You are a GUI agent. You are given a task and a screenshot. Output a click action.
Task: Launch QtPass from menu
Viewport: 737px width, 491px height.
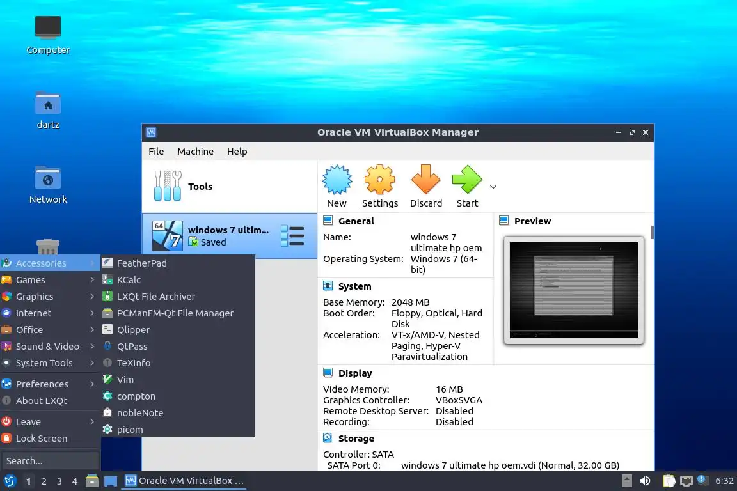pyautogui.click(x=178, y=347)
